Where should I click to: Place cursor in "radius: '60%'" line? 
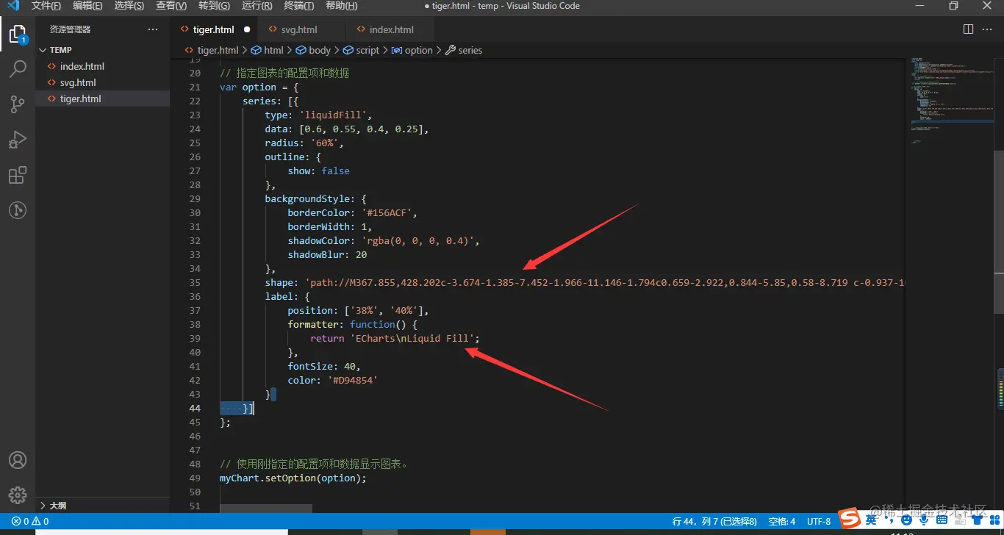304,143
